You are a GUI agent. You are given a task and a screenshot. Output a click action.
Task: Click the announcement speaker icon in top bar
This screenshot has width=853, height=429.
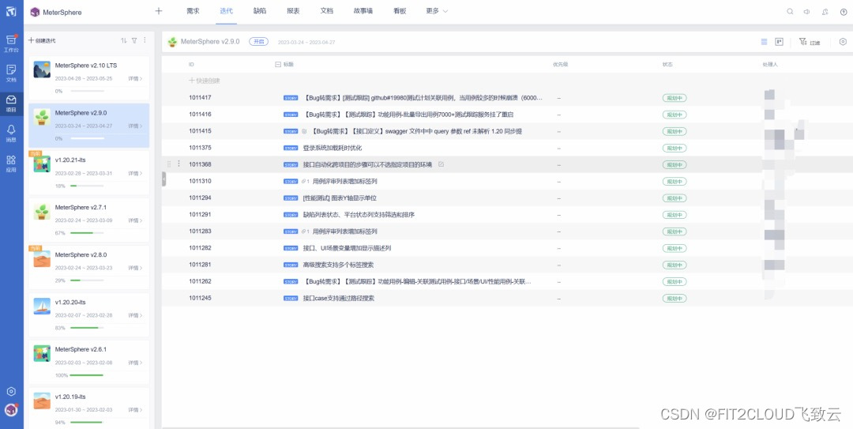807,11
